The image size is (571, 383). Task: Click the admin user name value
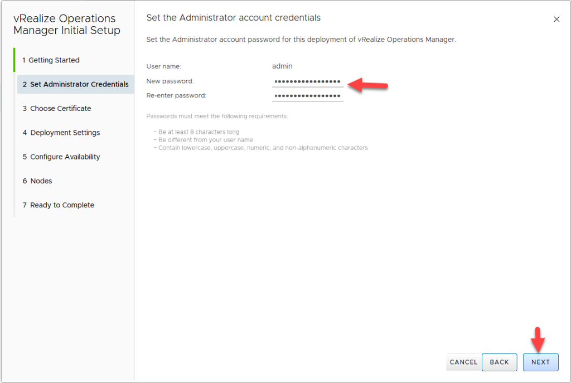click(282, 66)
